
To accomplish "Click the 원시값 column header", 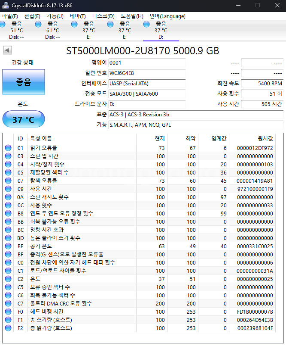I will coord(253,139).
